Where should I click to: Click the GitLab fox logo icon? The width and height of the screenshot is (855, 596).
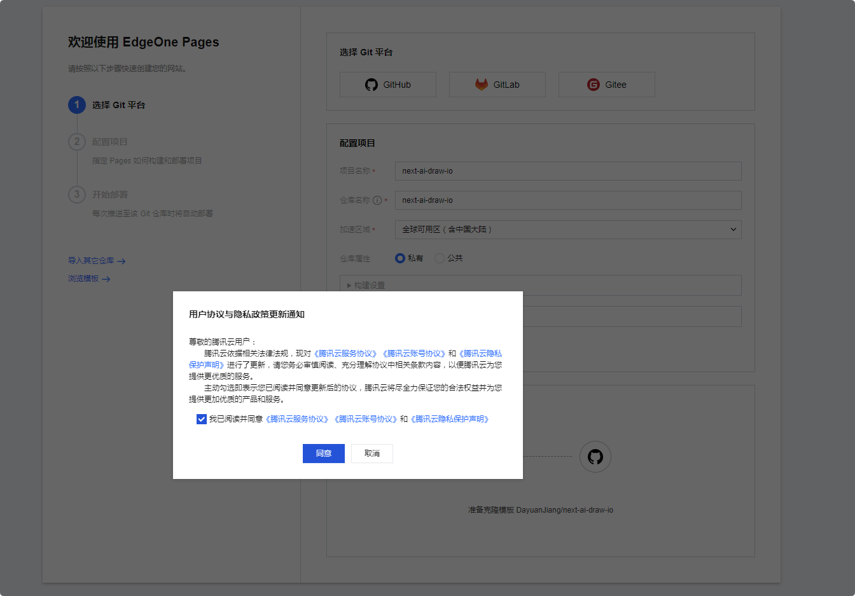482,85
